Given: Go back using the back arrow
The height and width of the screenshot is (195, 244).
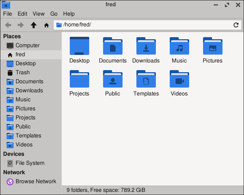Looking at the screenshot, I should pos(8,25).
